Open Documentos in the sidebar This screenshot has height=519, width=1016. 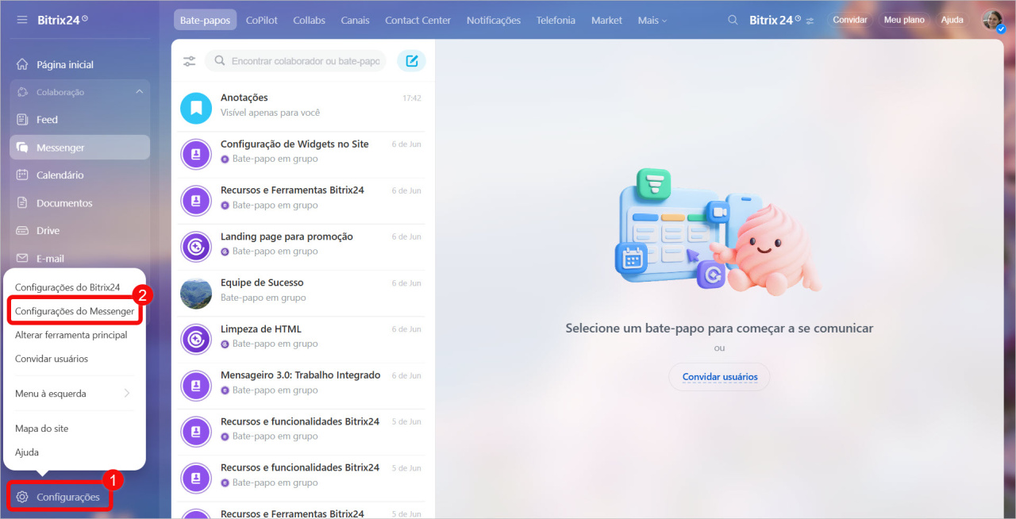(x=79, y=203)
